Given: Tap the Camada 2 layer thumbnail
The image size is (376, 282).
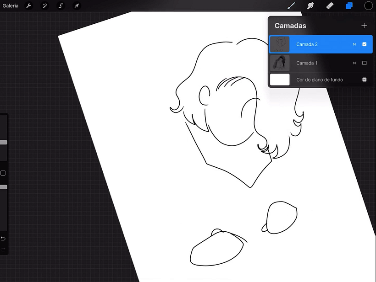Looking at the screenshot, I should 280,44.
